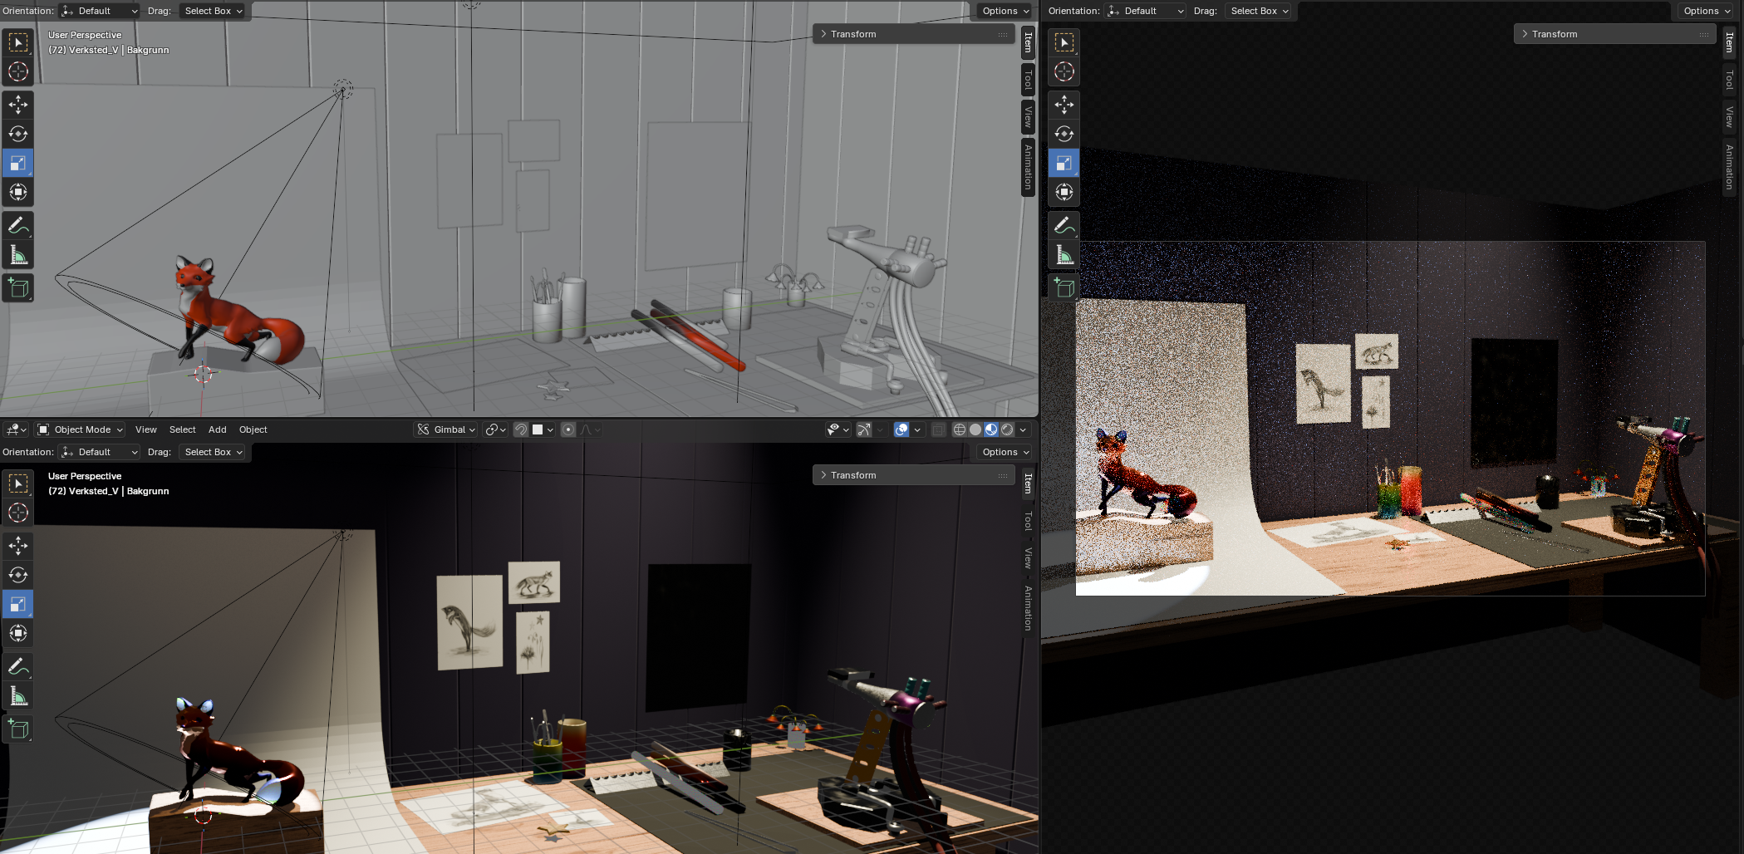The image size is (1744, 854).
Task: Open the Add menu
Action: tap(217, 429)
